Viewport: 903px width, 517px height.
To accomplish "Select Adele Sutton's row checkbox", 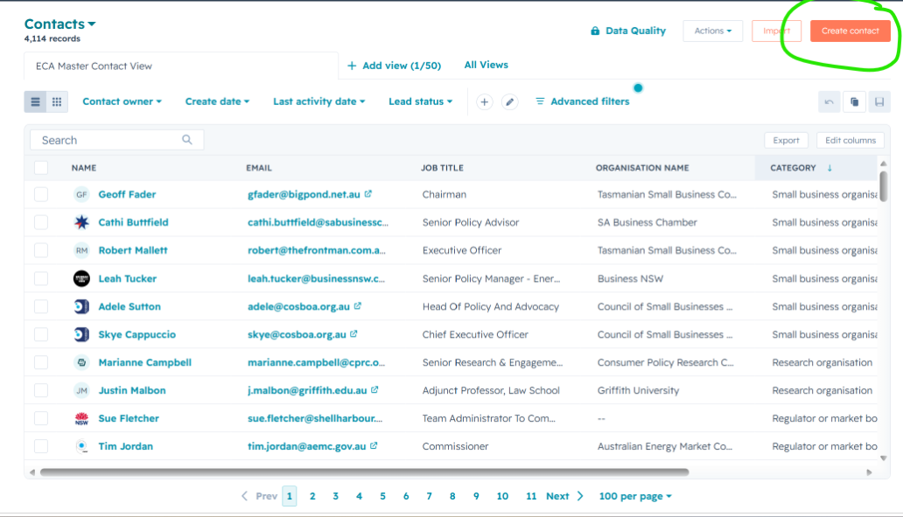I will pos(41,306).
